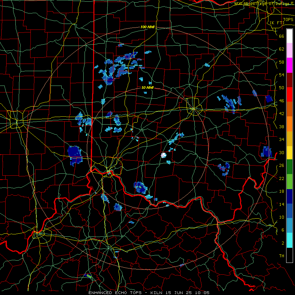Click the 38 legend value
Image resolution: width=295 pixels, height=295 pixels.
[x=282, y=127]
